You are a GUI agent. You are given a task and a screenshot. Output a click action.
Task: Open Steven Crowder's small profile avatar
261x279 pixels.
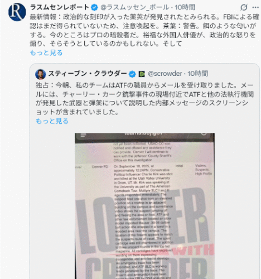41,74
